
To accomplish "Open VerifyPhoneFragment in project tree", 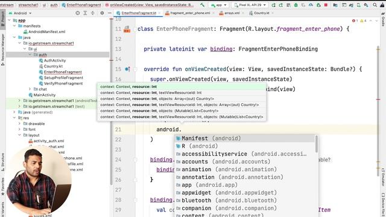I will coord(61,83).
